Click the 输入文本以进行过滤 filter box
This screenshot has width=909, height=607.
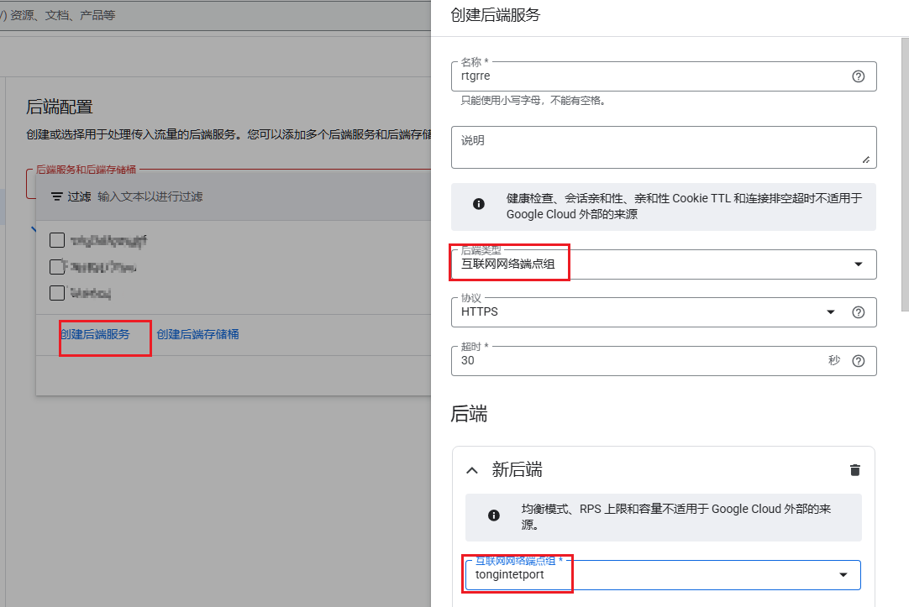[x=252, y=196]
